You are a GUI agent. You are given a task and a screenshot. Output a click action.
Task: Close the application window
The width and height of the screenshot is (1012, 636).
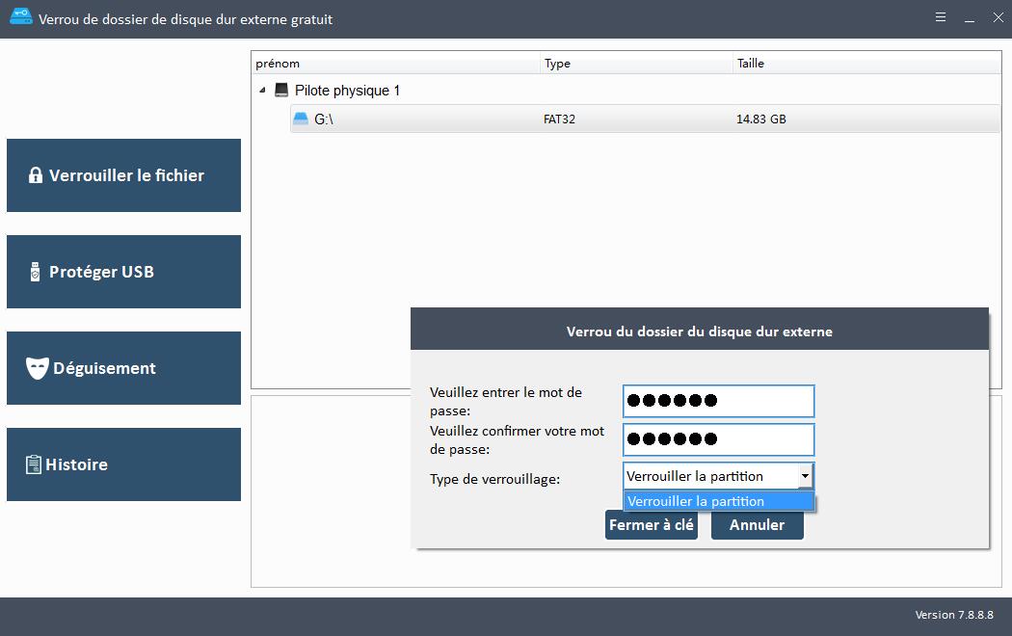coord(999,17)
